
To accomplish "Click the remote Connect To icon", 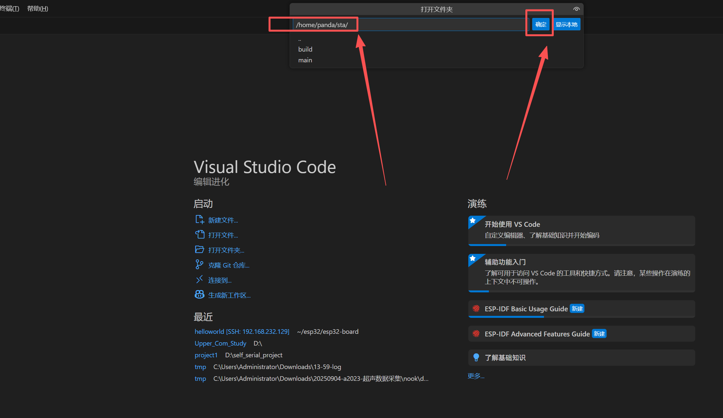I will tap(199, 280).
